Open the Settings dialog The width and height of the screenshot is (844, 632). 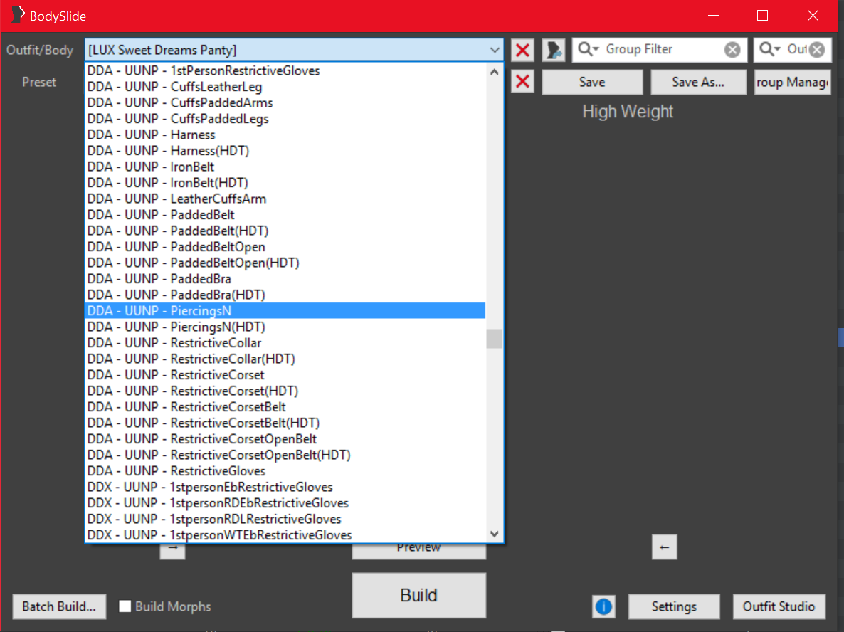click(674, 606)
